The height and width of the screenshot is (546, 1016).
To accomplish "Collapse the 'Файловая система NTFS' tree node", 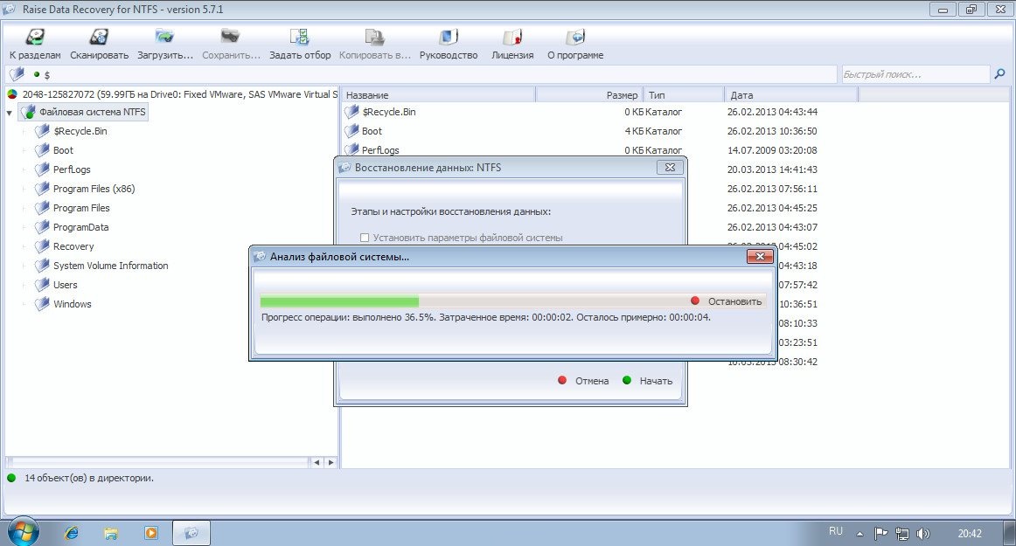I will pos(10,113).
